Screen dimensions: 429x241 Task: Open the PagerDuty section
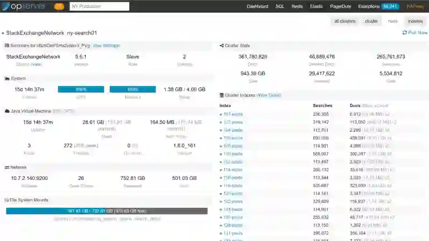click(x=341, y=6)
